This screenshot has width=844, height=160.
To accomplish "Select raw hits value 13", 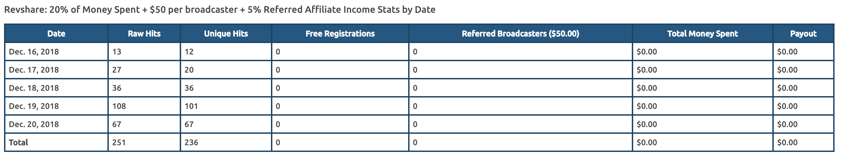I will [x=117, y=52].
